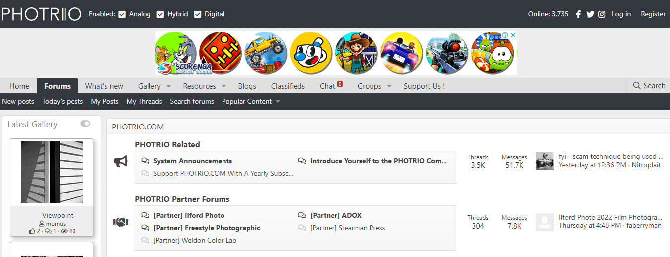
Task: Click the Log in link
Action: (x=621, y=14)
